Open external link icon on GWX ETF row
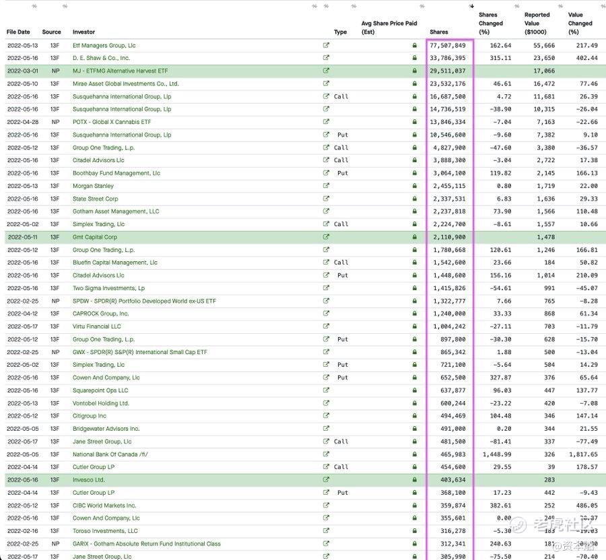Viewport: 606px width, 560px height. pos(326,352)
